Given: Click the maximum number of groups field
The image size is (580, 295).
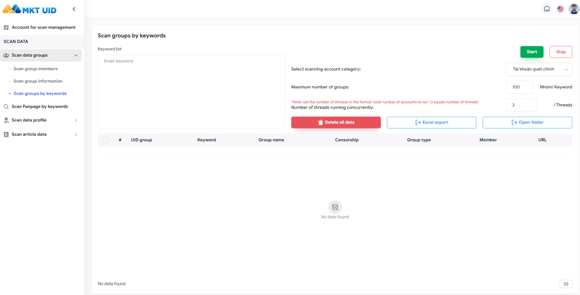Looking at the screenshot, I should [x=519, y=87].
